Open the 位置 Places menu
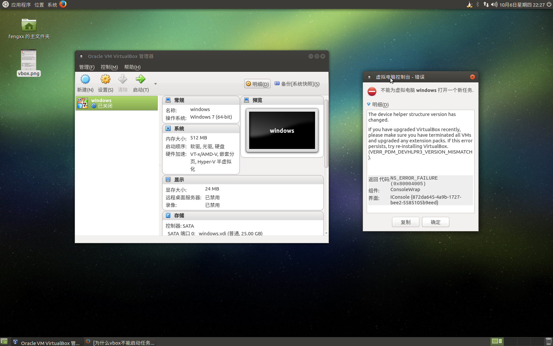The width and height of the screenshot is (553, 346). pyautogui.click(x=39, y=5)
